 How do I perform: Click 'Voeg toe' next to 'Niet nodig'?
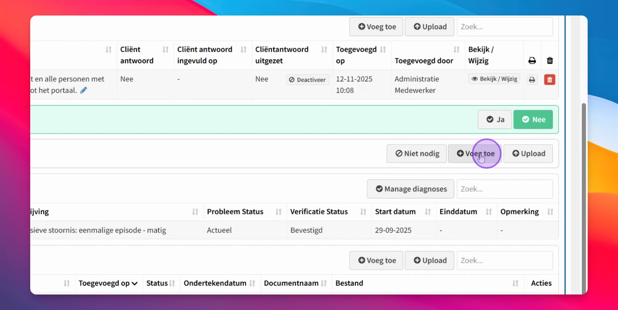pyautogui.click(x=475, y=154)
